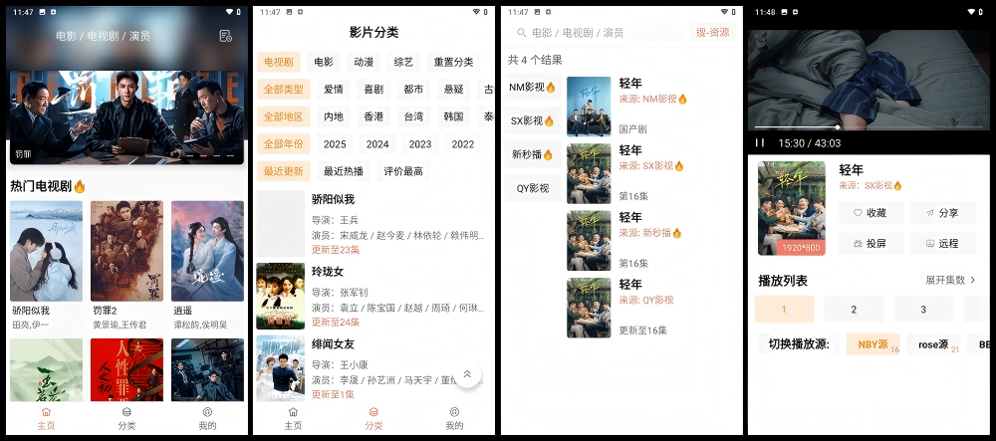
Task: Tap the 分类 tab icon on first screen
Action: click(126, 411)
